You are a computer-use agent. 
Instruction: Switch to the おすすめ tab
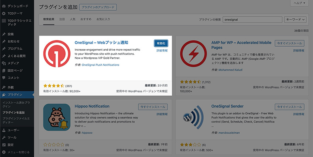pyautogui.click(x=86, y=19)
